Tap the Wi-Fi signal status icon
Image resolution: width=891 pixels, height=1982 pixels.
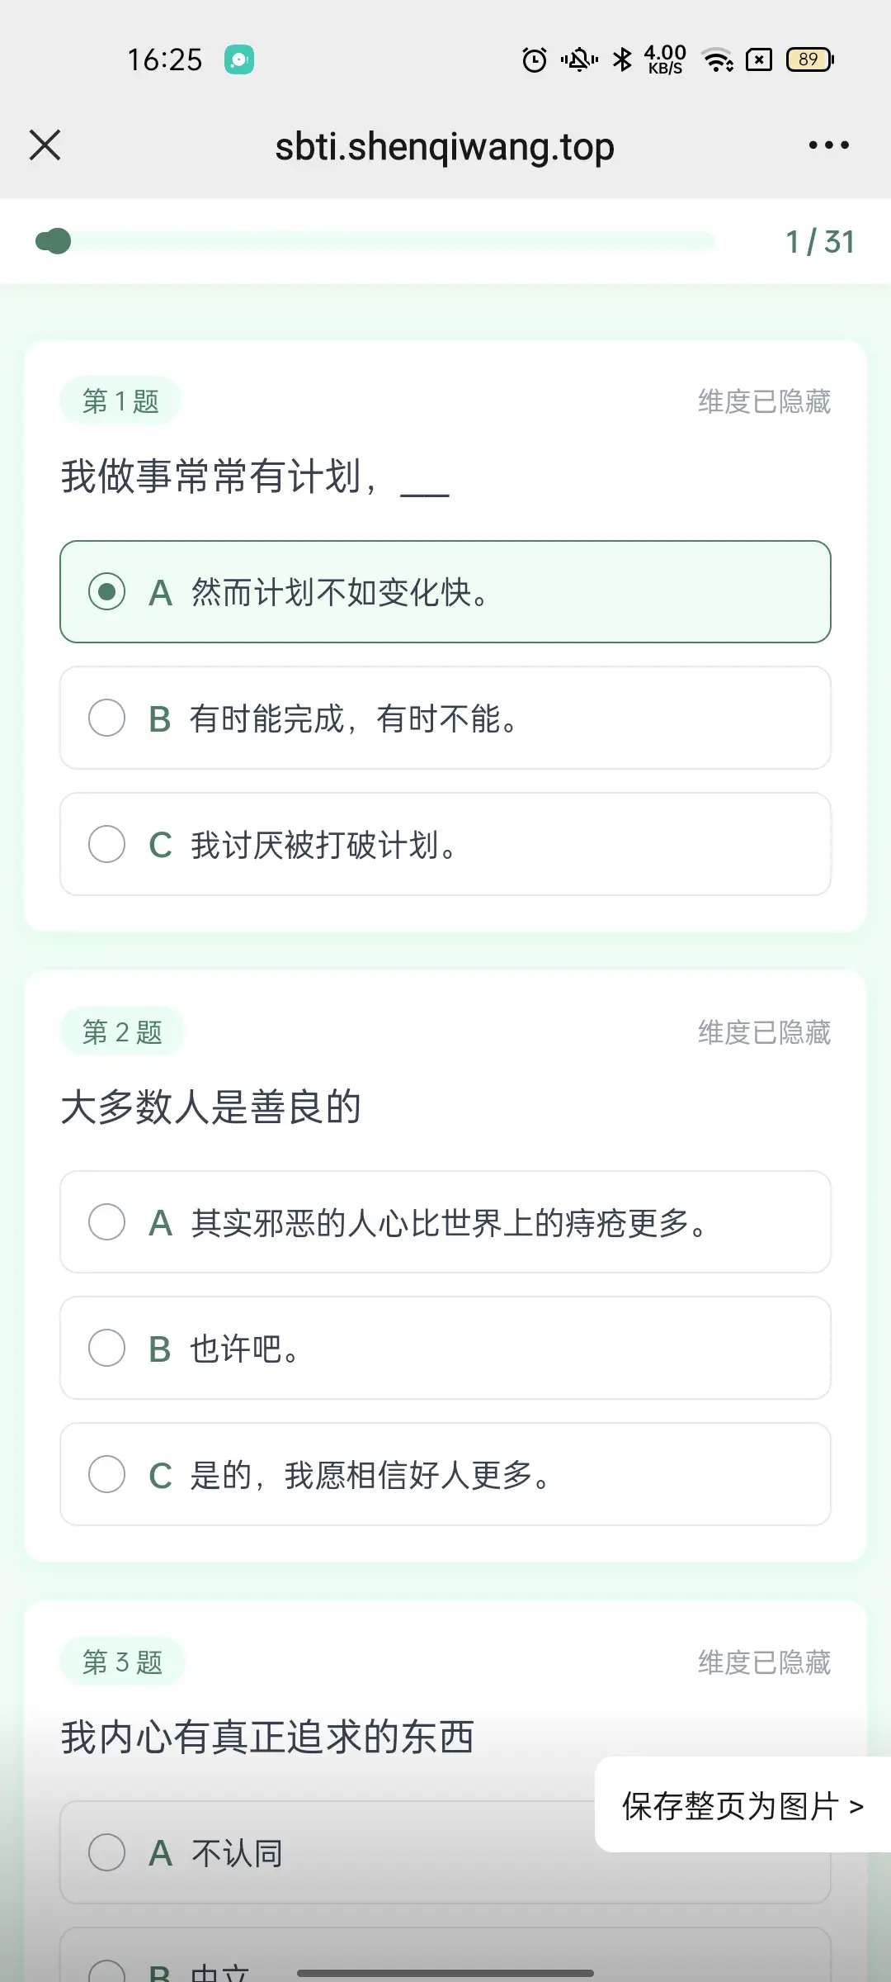click(x=717, y=59)
